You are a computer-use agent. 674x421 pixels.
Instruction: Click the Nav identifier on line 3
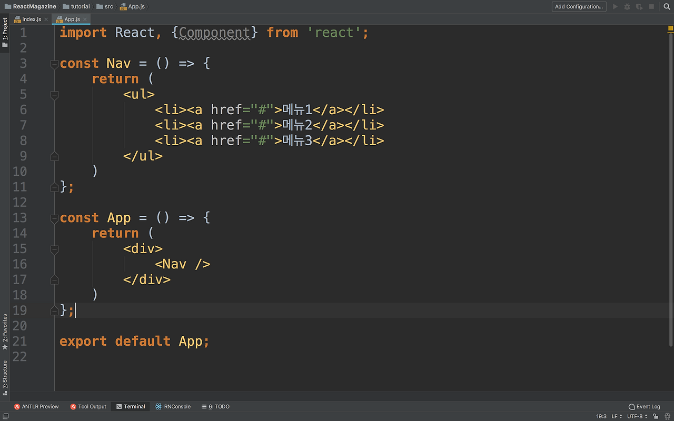[118, 63]
